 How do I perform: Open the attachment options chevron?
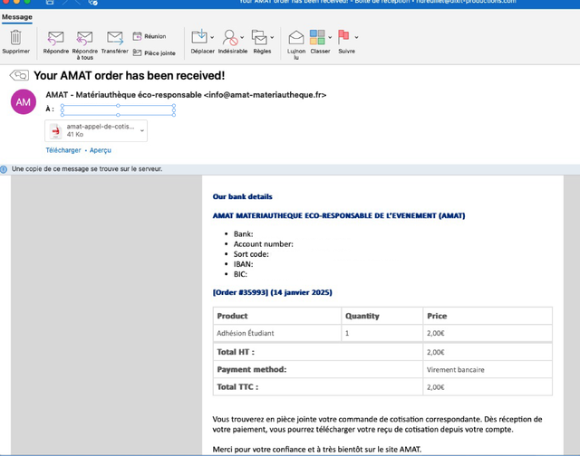click(x=142, y=130)
